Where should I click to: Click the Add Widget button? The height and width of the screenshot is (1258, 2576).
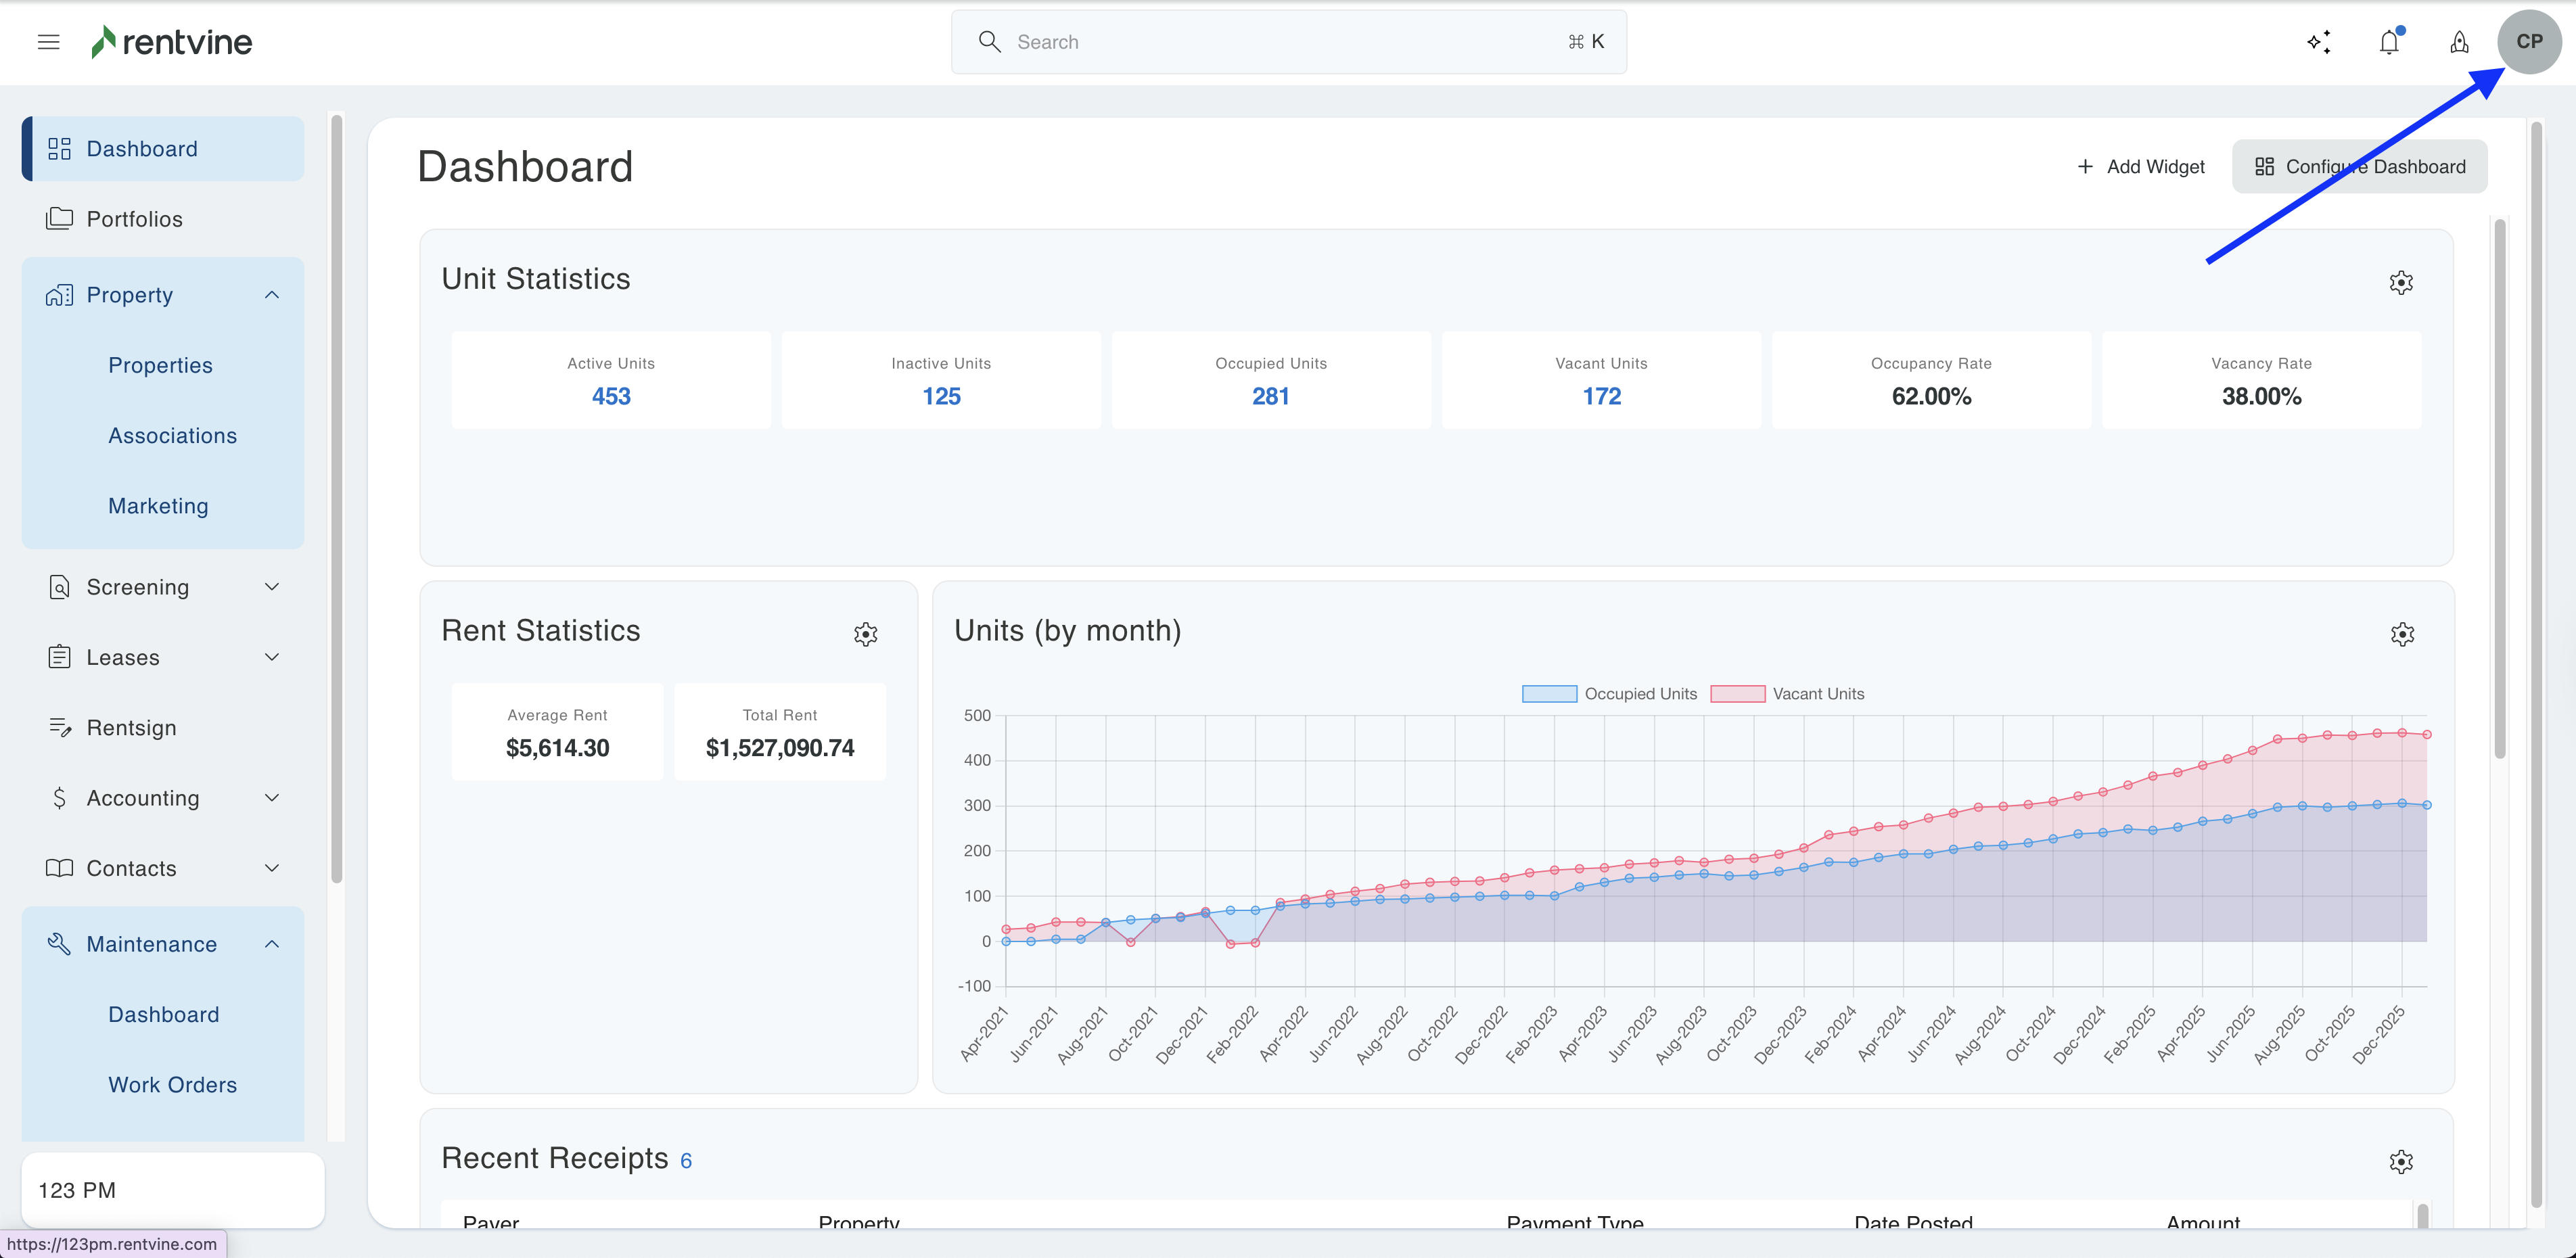pyautogui.click(x=2141, y=167)
